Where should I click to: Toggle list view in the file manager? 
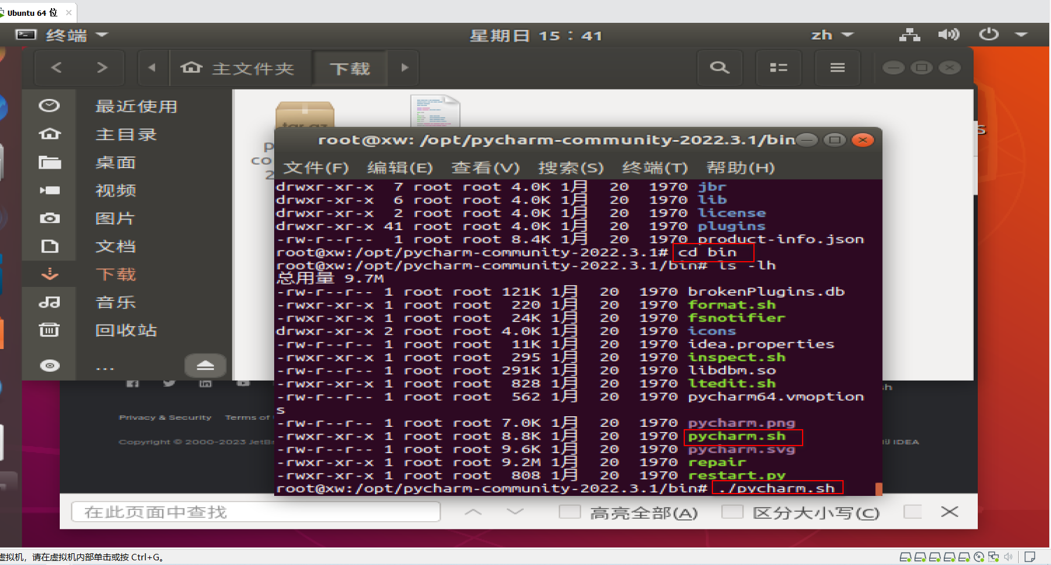click(779, 68)
